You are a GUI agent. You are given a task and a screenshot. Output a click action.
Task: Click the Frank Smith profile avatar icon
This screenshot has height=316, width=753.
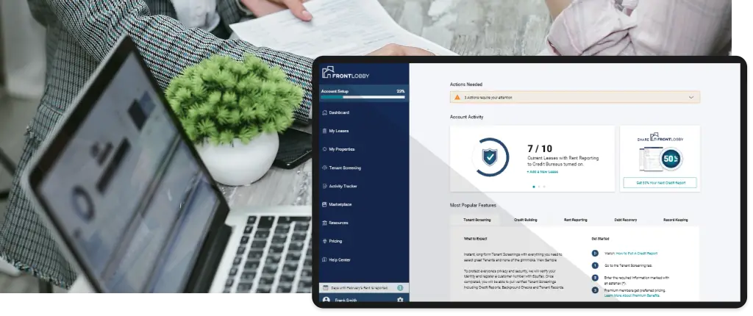[x=326, y=300]
